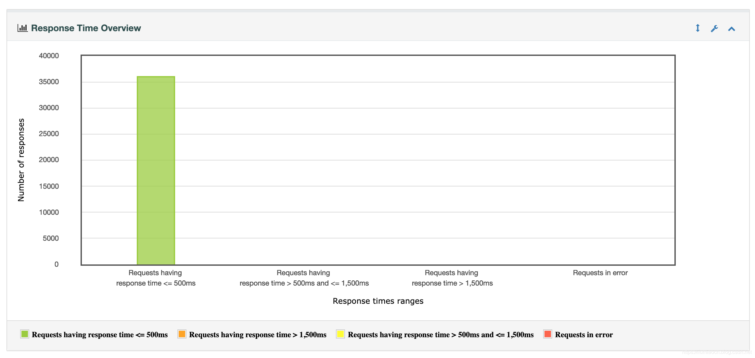755x358 pixels.
Task: Click the green legend swatch for <= 500ms
Action: click(25, 334)
